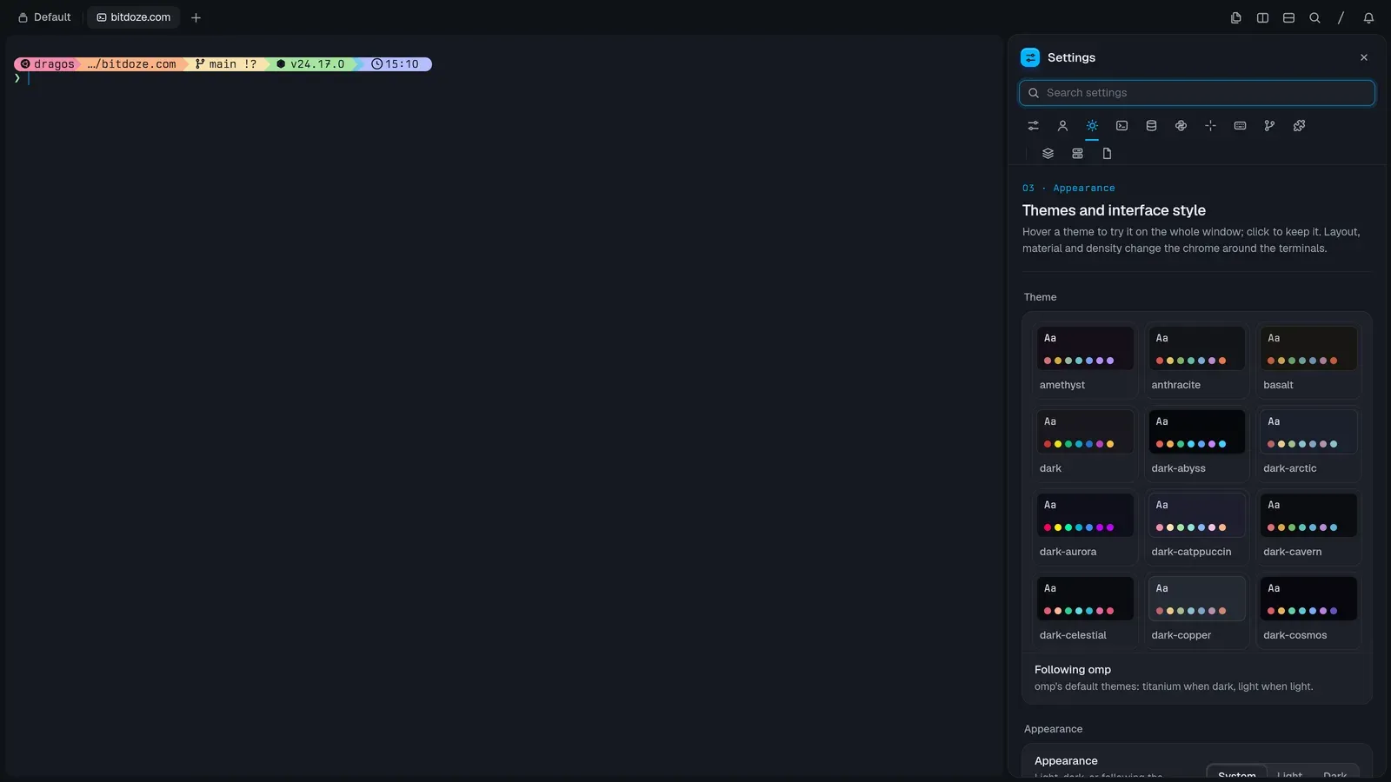Click the 'v24.17.0' prompt segment
The image size is (1391, 782).
310,64
